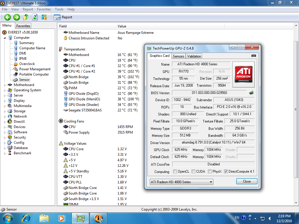299x224 pixels.
Task: Open Windows Explorer folder on taskbar
Action: pyautogui.click(x=44, y=218)
